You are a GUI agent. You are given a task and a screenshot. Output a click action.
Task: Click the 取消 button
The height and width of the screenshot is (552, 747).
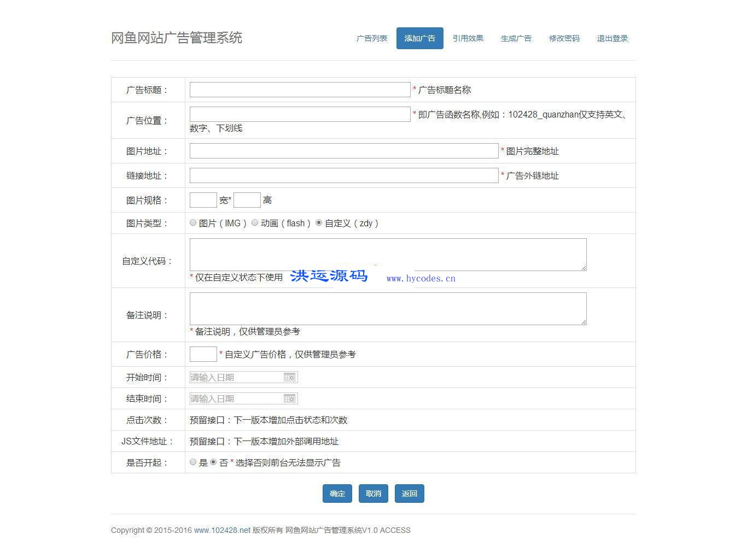[x=373, y=494]
